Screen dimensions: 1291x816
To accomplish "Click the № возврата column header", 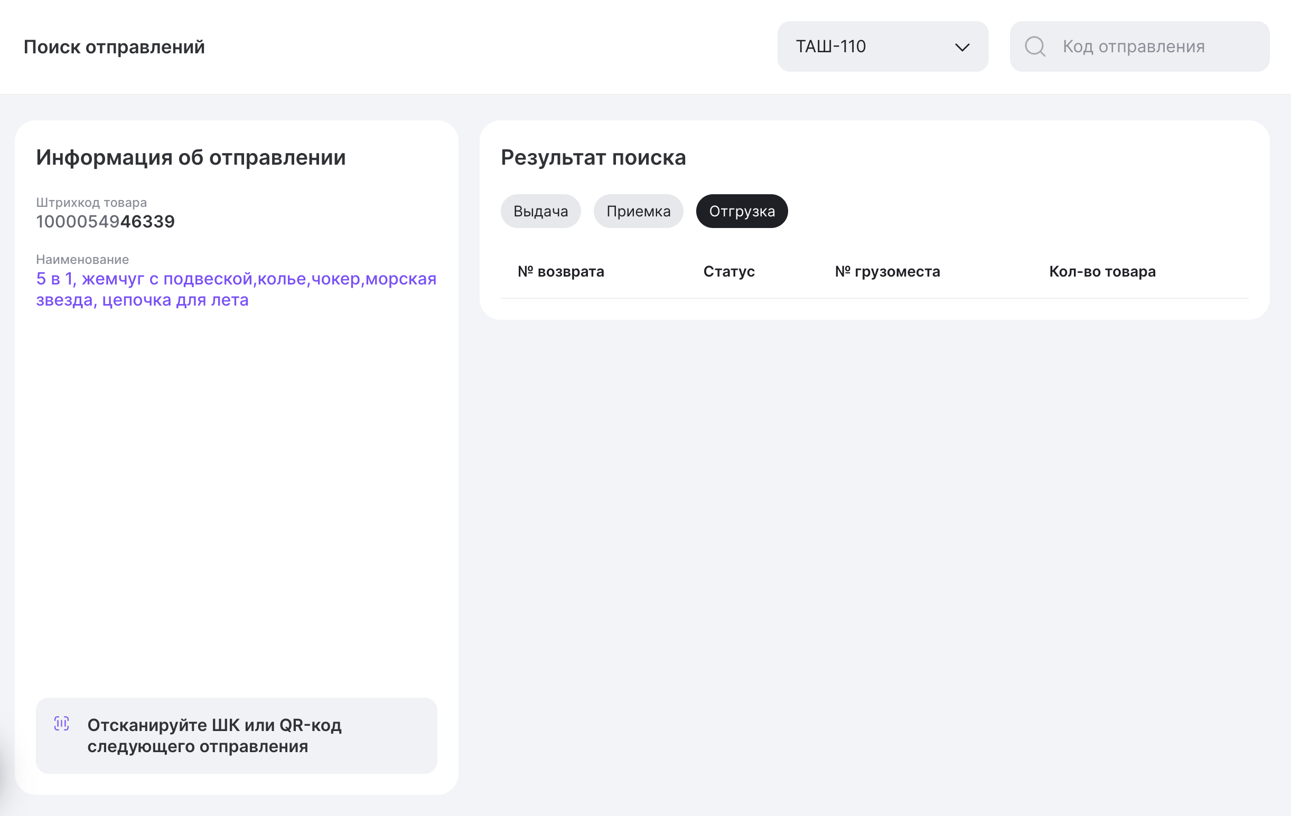I will click(x=560, y=272).
